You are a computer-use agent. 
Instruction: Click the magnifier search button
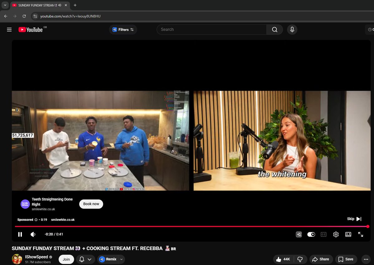click(x=275, y=30)
